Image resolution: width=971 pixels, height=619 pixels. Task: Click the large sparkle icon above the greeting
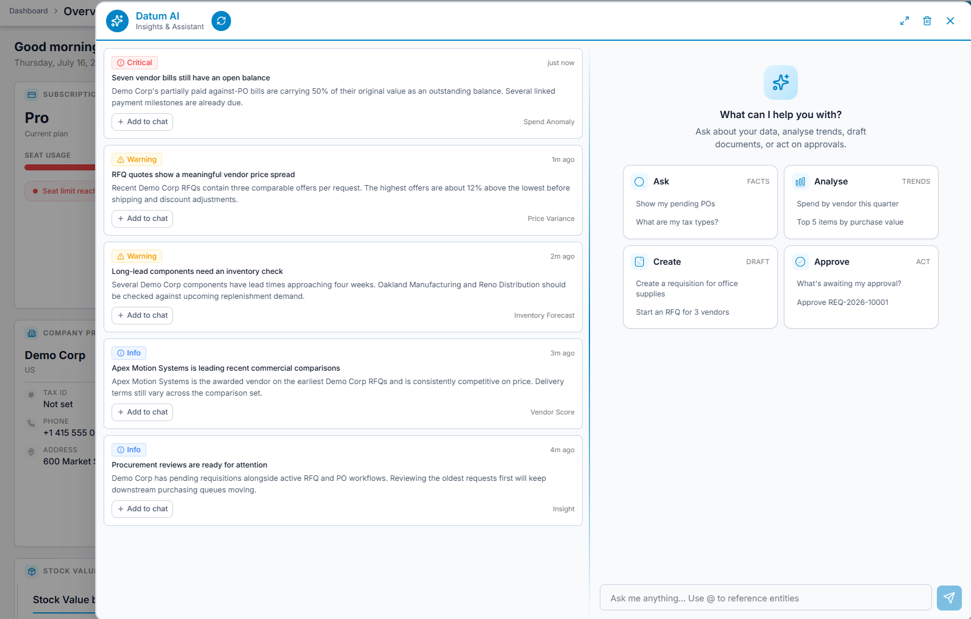[x=781, y=82]
